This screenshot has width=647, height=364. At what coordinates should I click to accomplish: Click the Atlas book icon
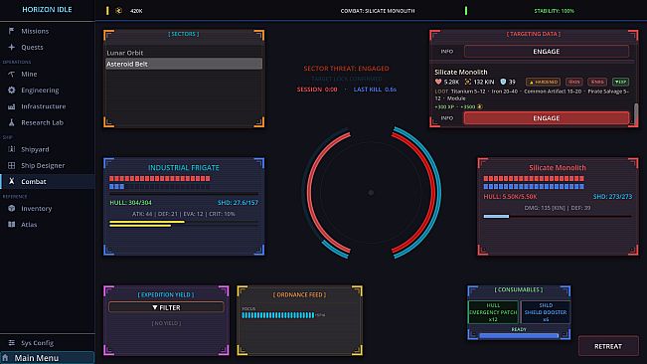pyautogui.click(x=12, y=225)
